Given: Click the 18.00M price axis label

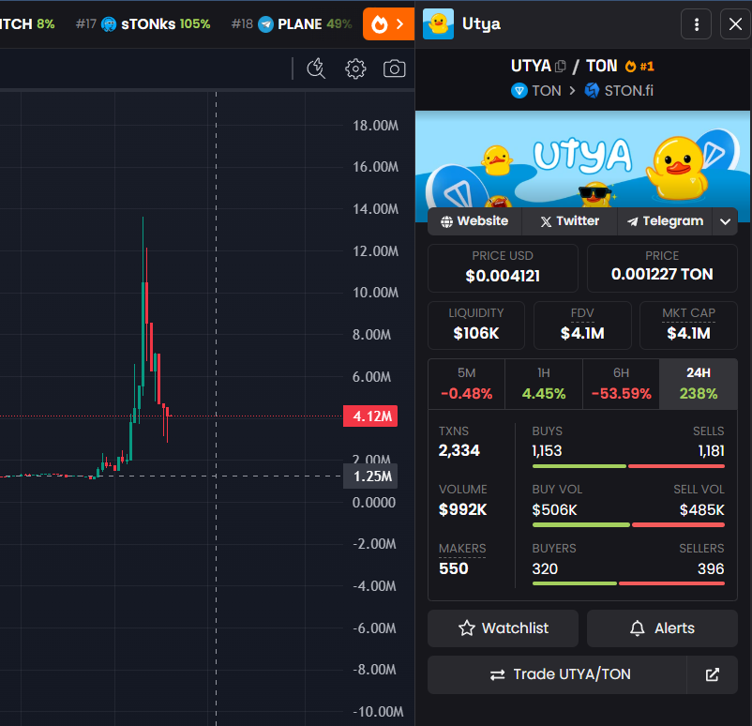Looking at the screenshot, I should [375, 126].
